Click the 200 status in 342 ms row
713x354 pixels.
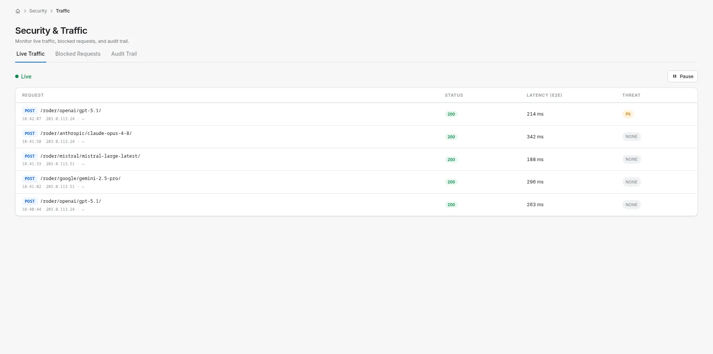(451, 137)
